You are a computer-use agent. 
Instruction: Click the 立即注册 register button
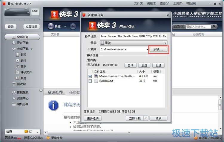[x=31, y=26]
